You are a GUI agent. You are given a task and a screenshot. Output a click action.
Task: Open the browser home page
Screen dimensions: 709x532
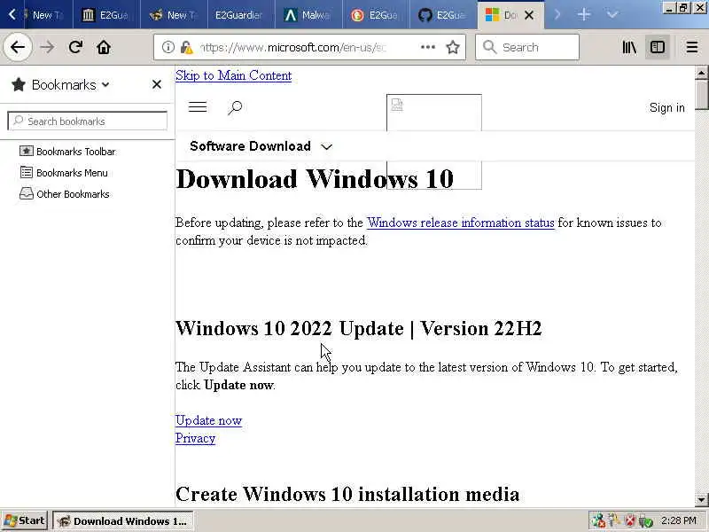pyautogui.click(x=104, y=47)
